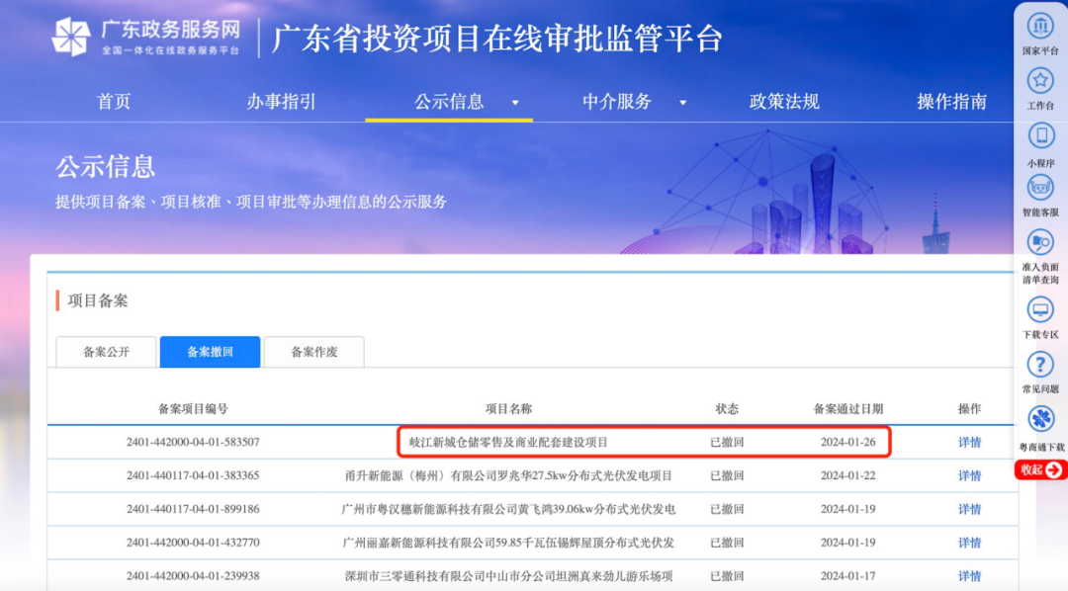Open 办事指引 navigation menu item

(281, 101)
